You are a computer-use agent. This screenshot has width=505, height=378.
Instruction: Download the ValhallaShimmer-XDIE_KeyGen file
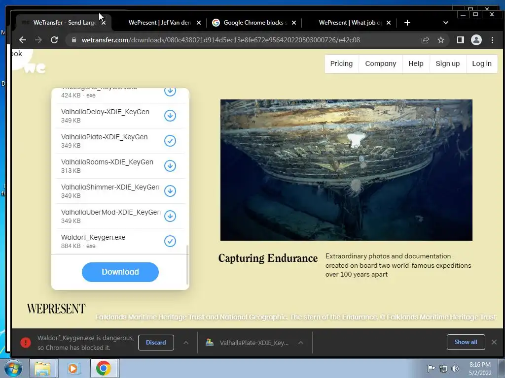pyautogui.click(x=170, y=191)
